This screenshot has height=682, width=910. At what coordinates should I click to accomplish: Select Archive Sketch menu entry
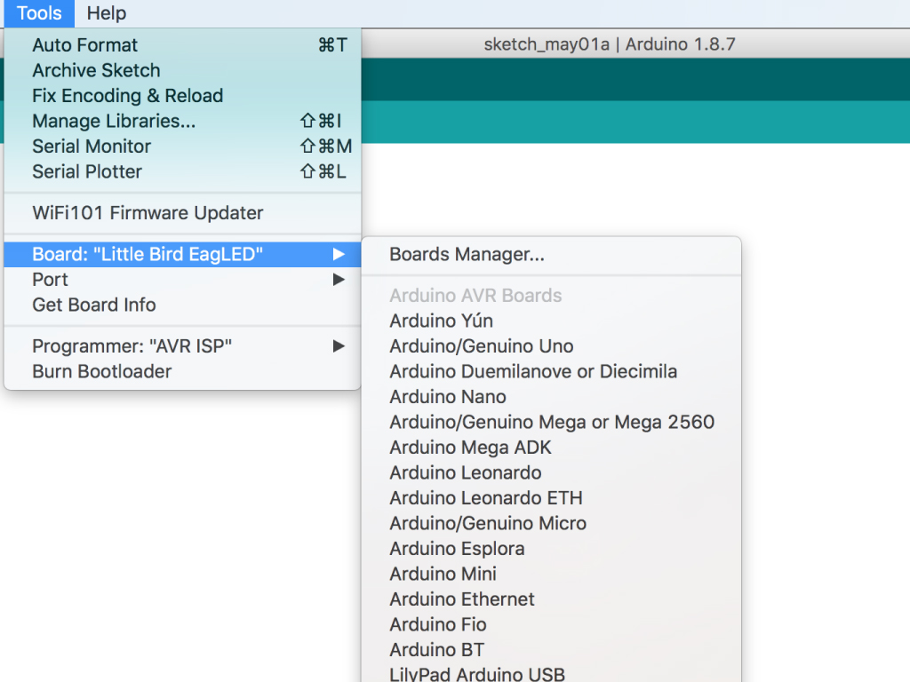click(182, 70)
